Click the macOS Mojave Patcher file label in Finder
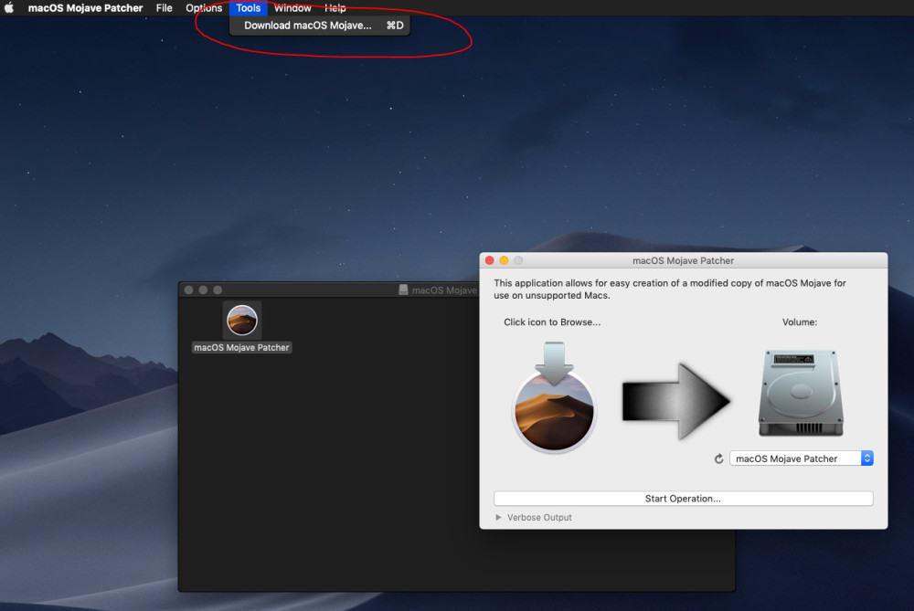Image resolution: width=914 pixels, height=611 pixels. point(241,347)
